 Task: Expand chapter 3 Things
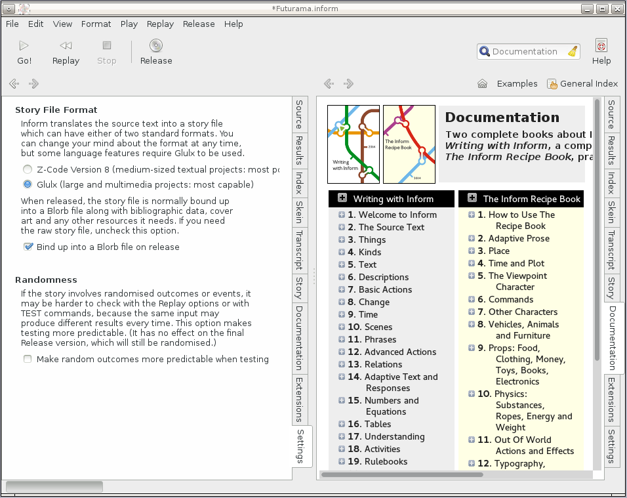(342, 240)
